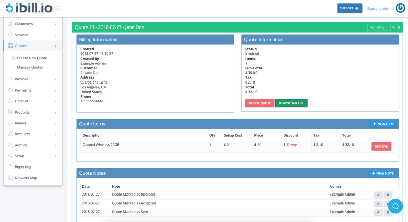Delete the 'Quote Marked as Invoiced' note
The width and height of the screenshot is (408, 222).
(x=388, y=195)
